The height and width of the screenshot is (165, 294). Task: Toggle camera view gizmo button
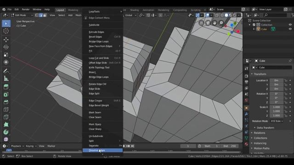208,23
